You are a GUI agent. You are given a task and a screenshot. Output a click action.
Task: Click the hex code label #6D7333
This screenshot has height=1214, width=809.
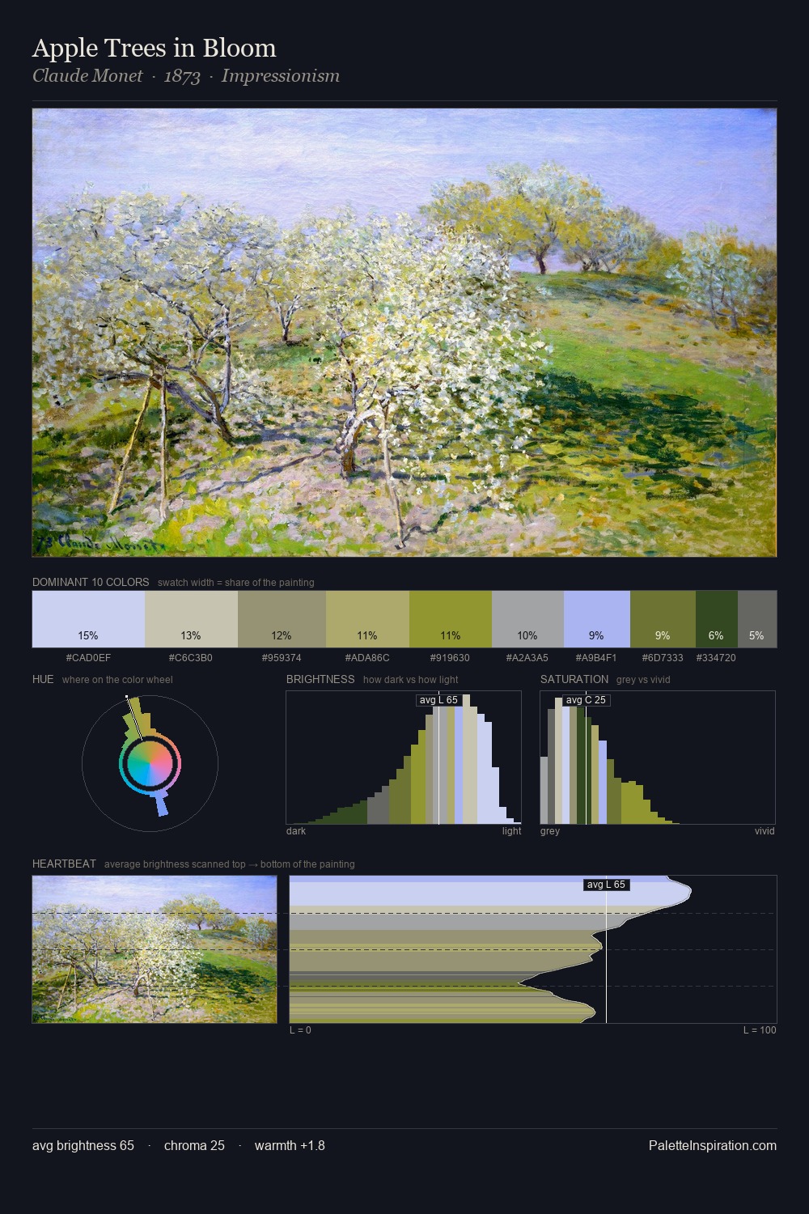[x=663, y=658]
